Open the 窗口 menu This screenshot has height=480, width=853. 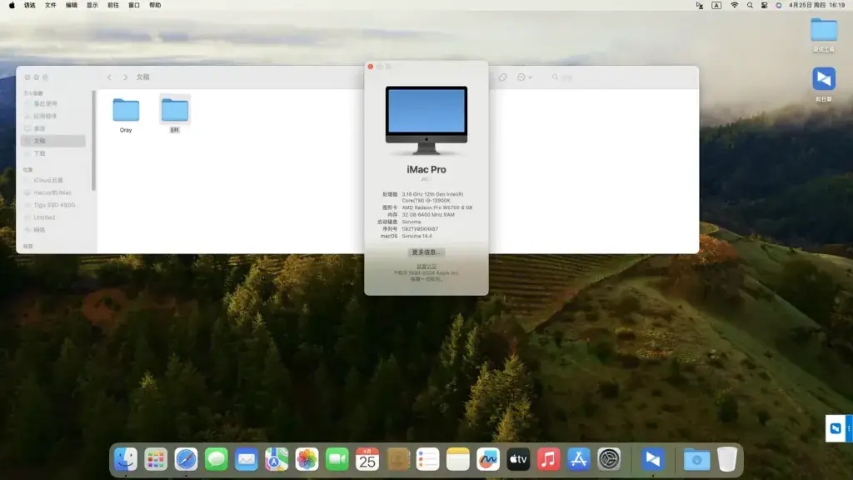tap(134, 5)
